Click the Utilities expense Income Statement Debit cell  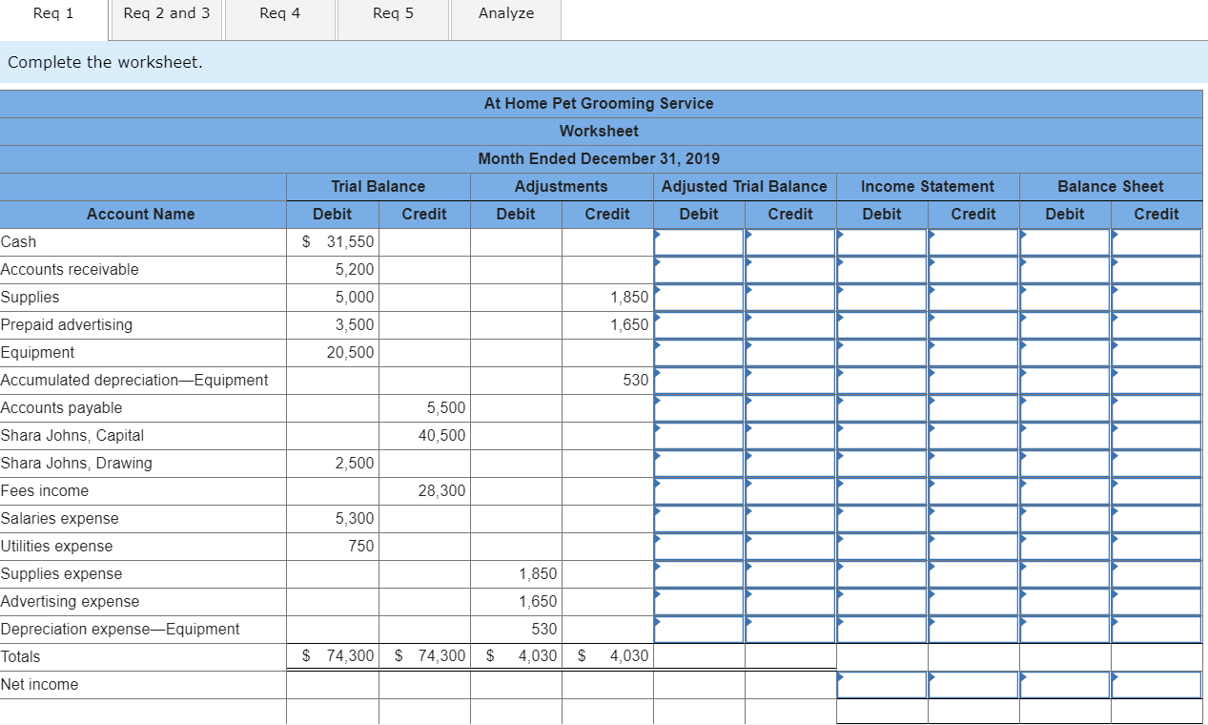point(881,546)
